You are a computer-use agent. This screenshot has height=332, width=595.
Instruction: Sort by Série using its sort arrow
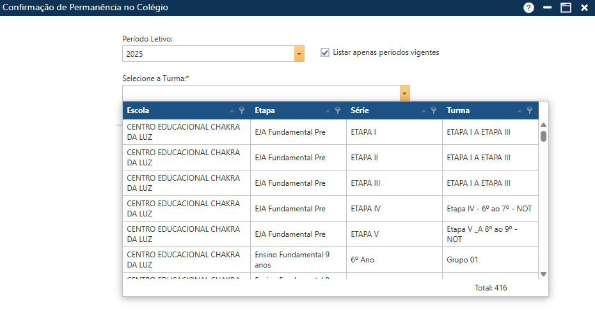pyautogui.click(x=424, y=111)
